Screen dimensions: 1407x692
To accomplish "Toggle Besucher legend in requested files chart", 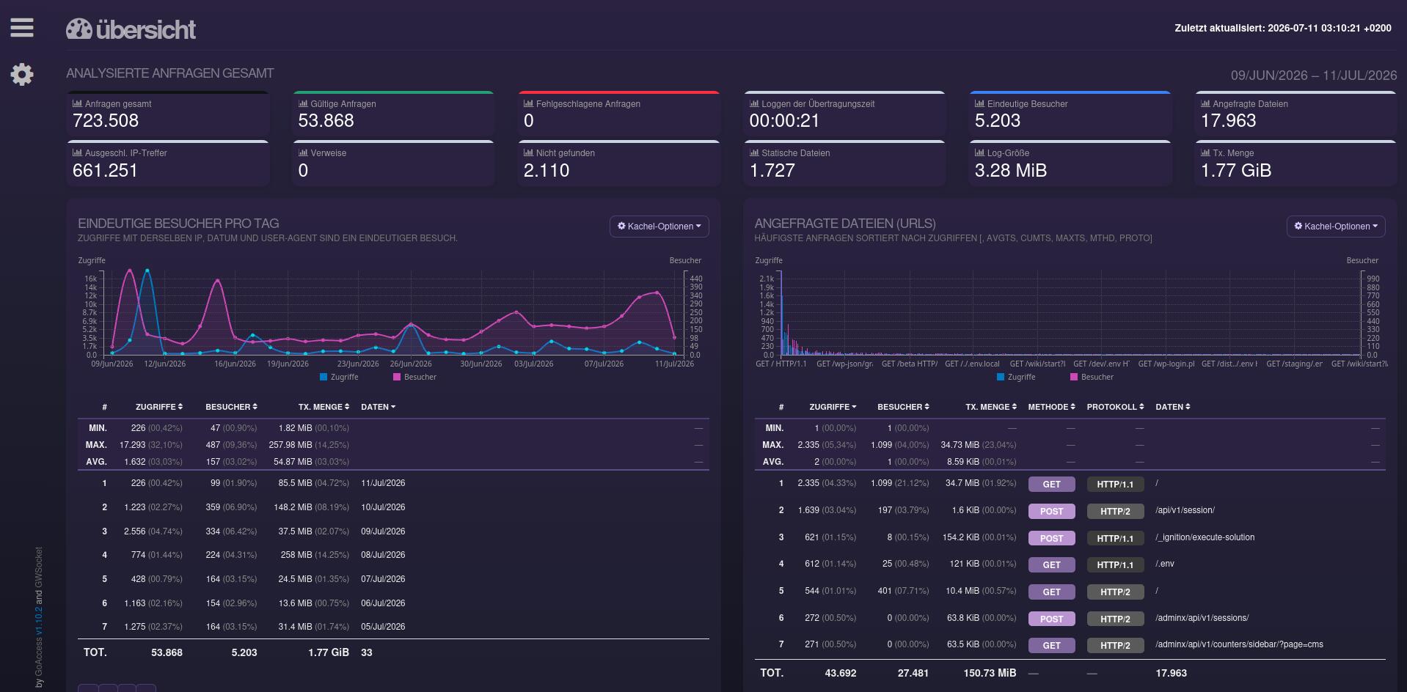I will 1092,377.
